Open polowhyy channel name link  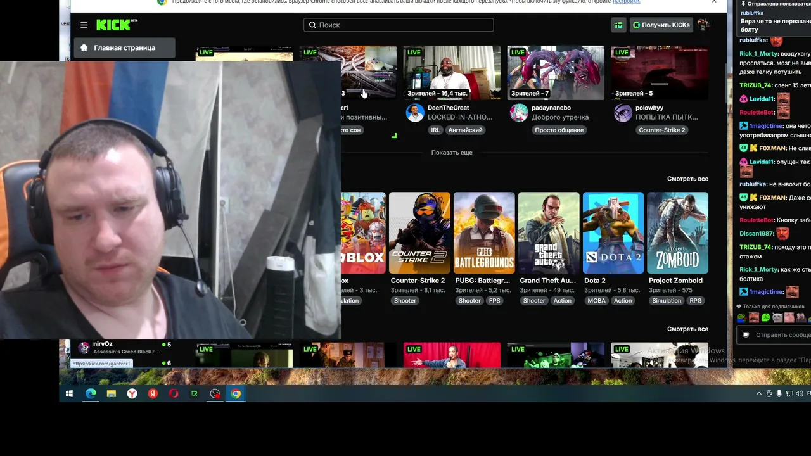[x=649, y=108]
